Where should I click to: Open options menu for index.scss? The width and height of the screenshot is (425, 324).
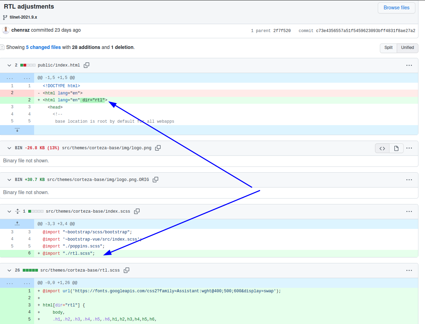tap(409, 211)
